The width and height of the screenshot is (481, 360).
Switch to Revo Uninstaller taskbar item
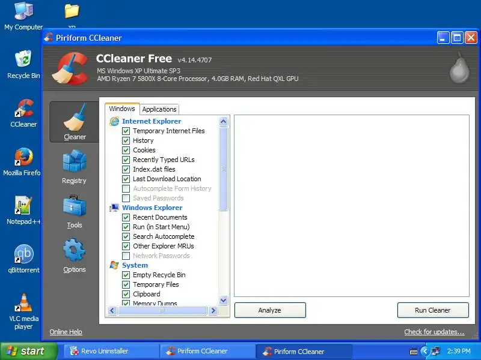click(x=111, y=351)
